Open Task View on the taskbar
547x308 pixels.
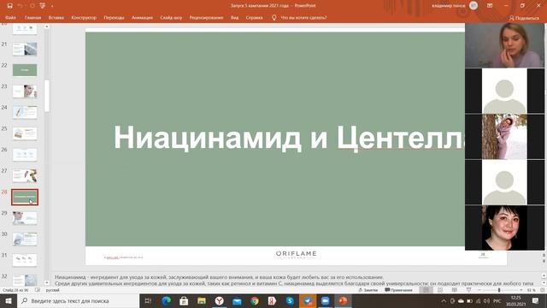pos(148,300)
